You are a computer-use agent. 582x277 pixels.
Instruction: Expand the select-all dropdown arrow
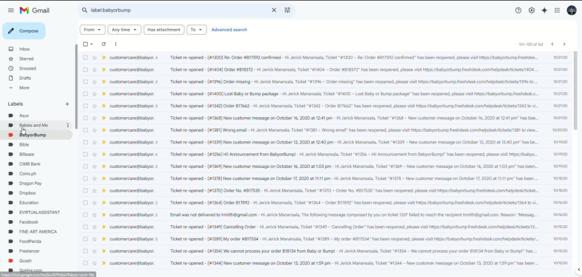tap(92, 44)
